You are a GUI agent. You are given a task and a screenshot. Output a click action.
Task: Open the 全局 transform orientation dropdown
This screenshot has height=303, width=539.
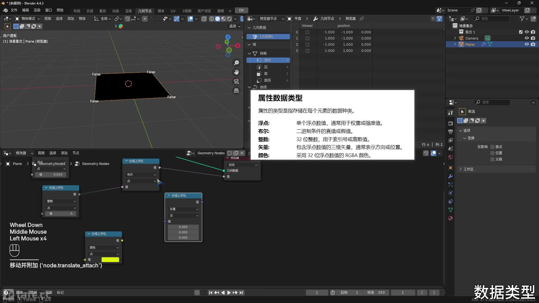(x=102, y=19)
